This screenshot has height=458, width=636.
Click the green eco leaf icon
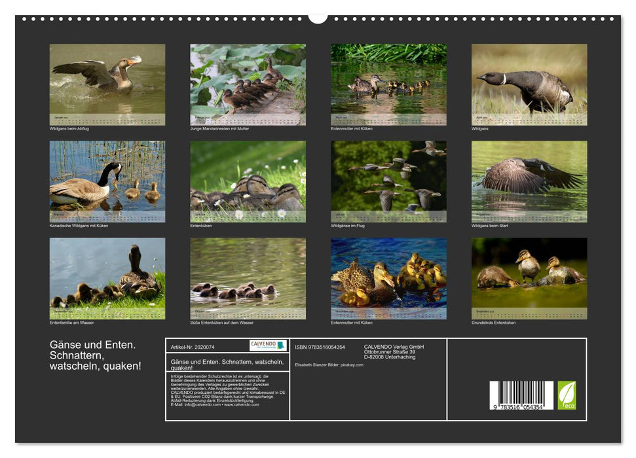pos(567,394)
